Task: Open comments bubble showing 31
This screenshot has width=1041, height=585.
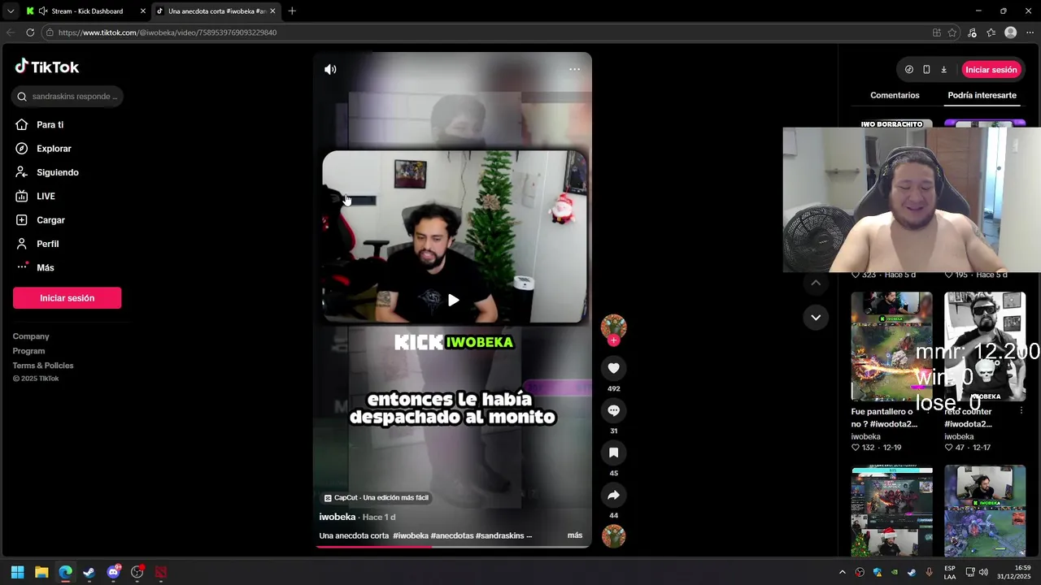Action: (613, 410)
